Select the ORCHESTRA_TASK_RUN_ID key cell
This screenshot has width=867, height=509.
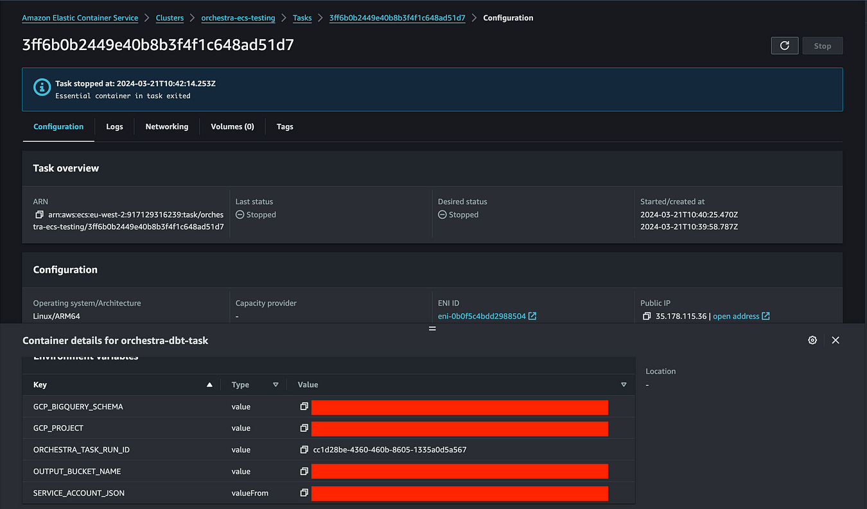point(82,450)
